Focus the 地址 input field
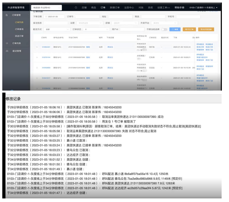The width and height of the screenshot is (229, 202). (120, 17)
